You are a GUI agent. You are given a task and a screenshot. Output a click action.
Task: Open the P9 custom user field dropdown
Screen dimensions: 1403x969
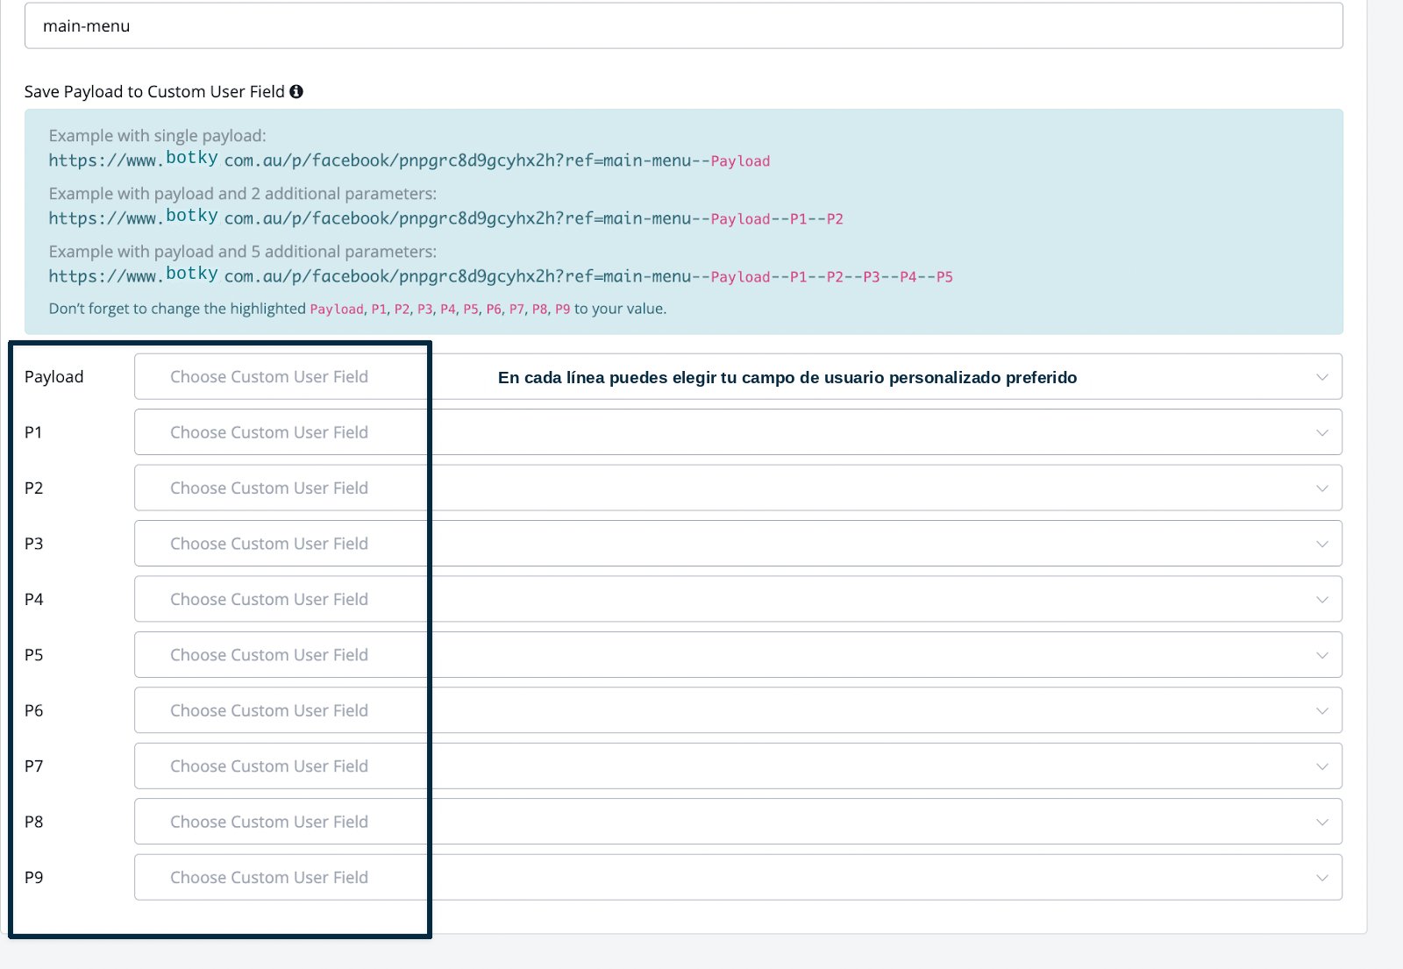pos(738,877)
